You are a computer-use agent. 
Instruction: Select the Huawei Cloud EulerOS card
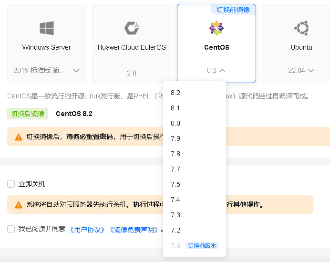132,43
